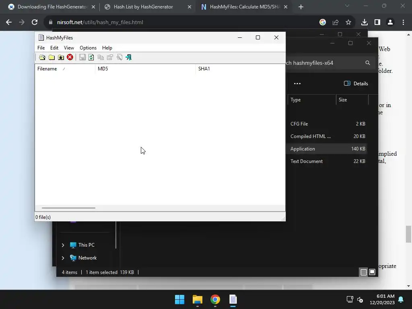The width and height of the screenshot is (412, 309).
Task: Select the Compiled HTML row in Explorer
Action: pos(327,136)
